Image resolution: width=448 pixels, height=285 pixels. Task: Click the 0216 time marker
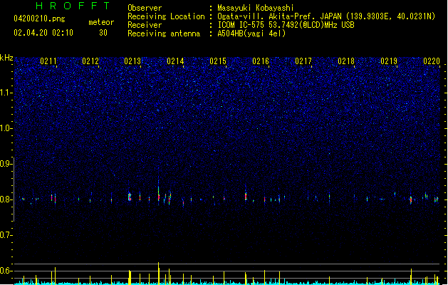click(x=261, y=61)
